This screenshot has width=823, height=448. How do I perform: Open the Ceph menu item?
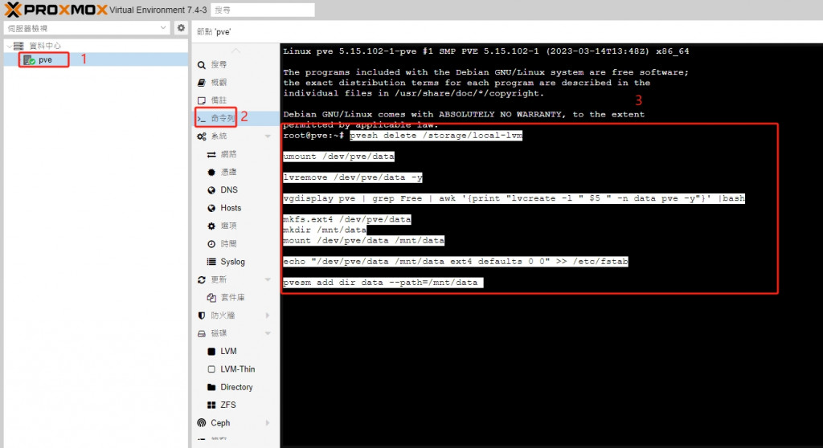pyautogui.click(x=220, y=423)
